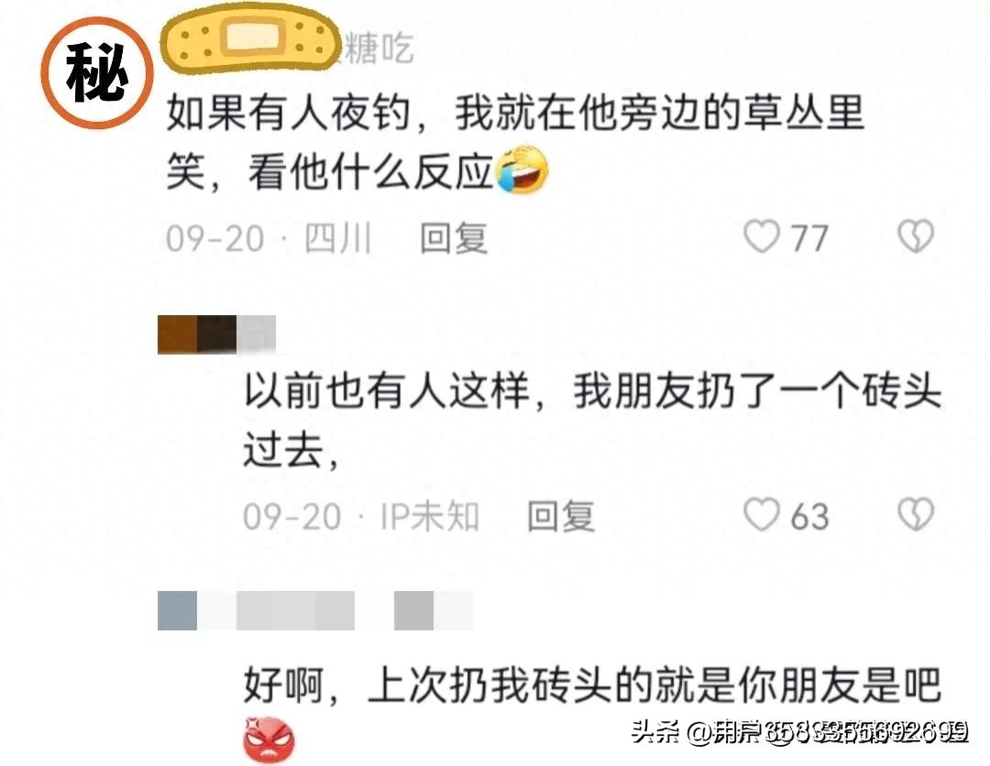Tap the 09-20 · IP未知 timestamp
The width and height of the screenshot is (990, 766).
[x=361, y=517]
